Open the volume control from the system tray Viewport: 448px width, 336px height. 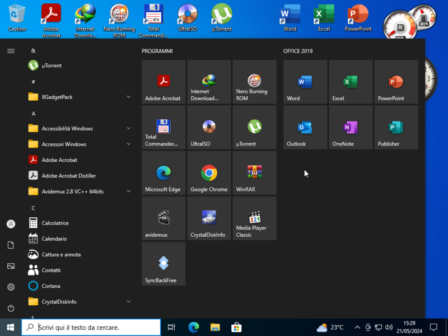[x=389, y=327]
